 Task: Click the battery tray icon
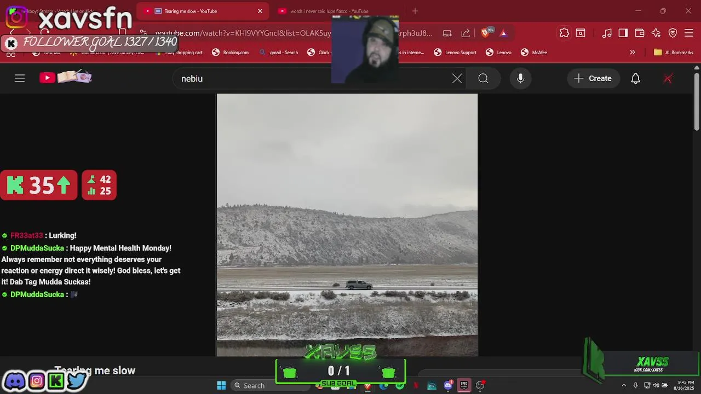[665, 385]
